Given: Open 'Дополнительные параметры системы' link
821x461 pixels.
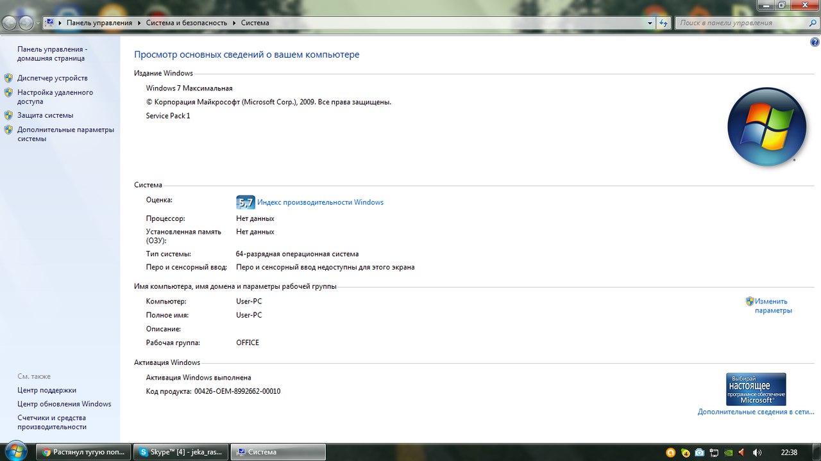Looking at the screenshot, I should [65, 134].
